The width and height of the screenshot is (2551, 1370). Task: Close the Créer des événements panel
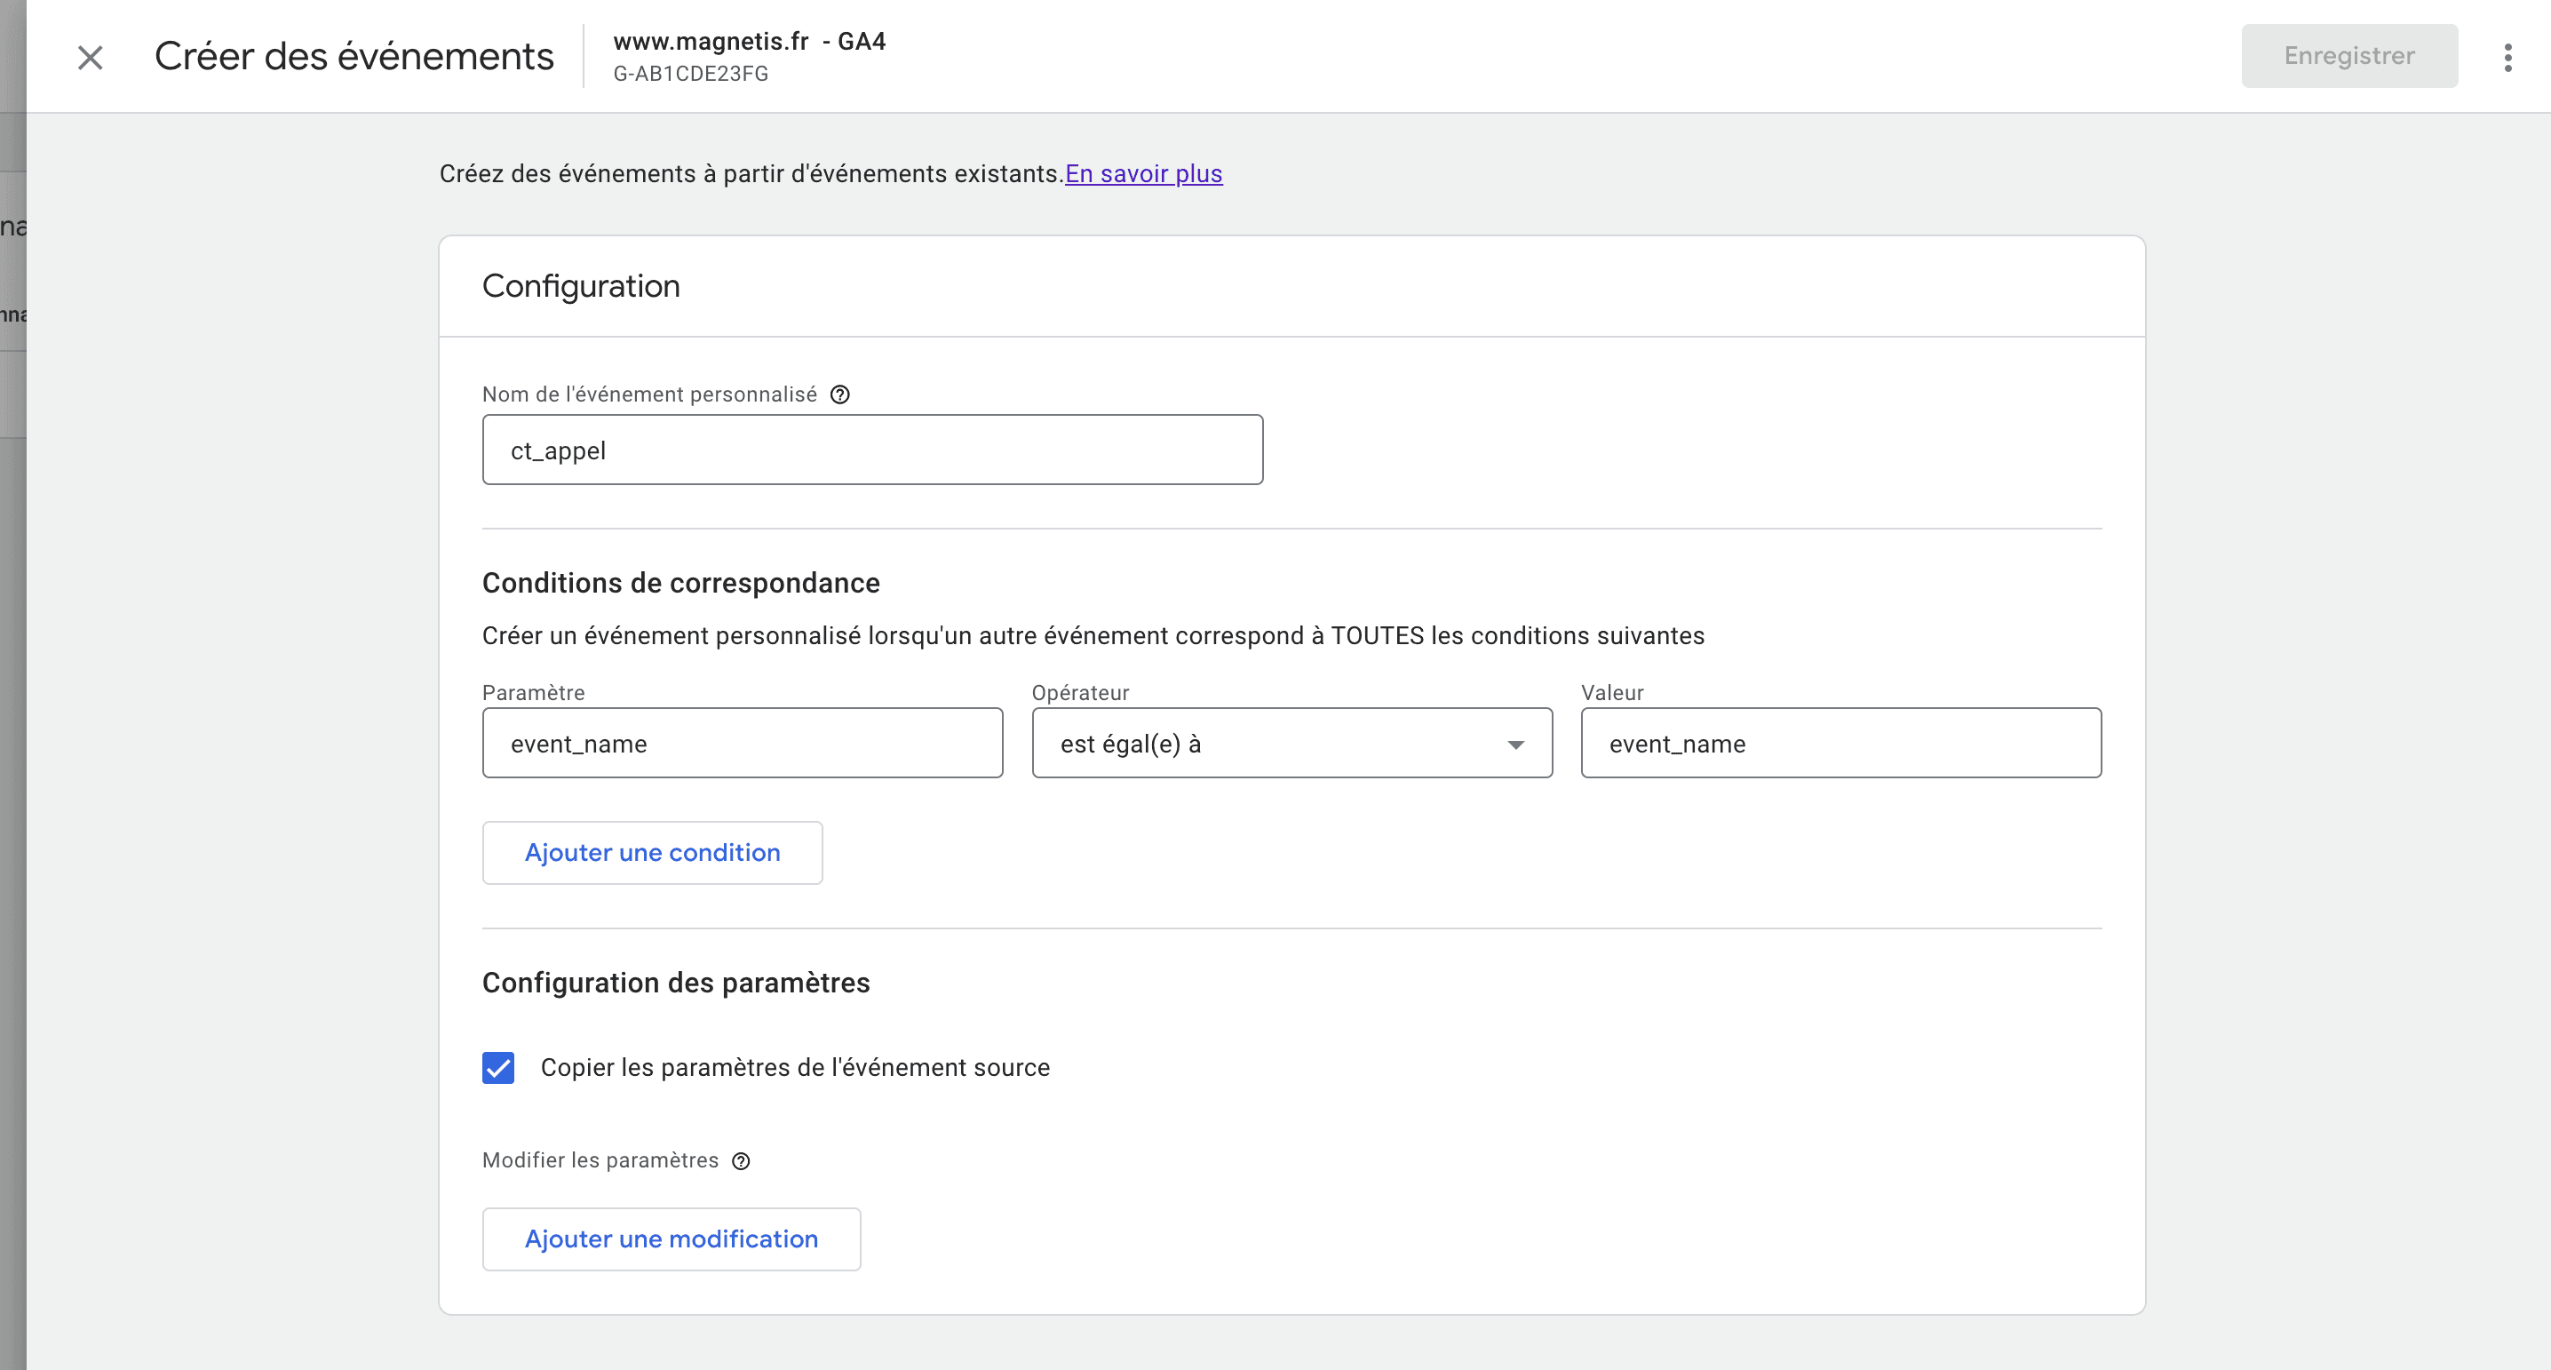(x=90, y=58)
